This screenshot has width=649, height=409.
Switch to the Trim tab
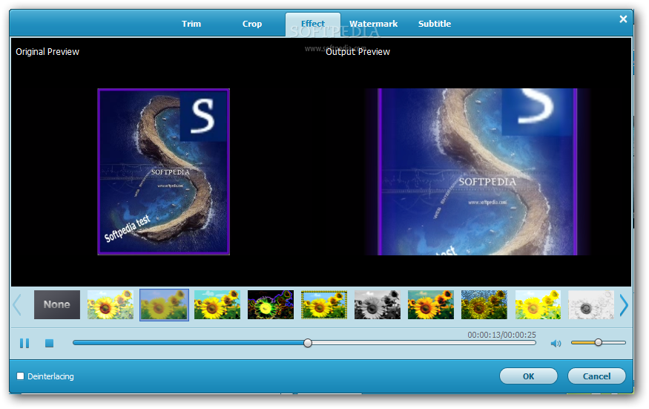pyautogui.click(x=191, y=24)
